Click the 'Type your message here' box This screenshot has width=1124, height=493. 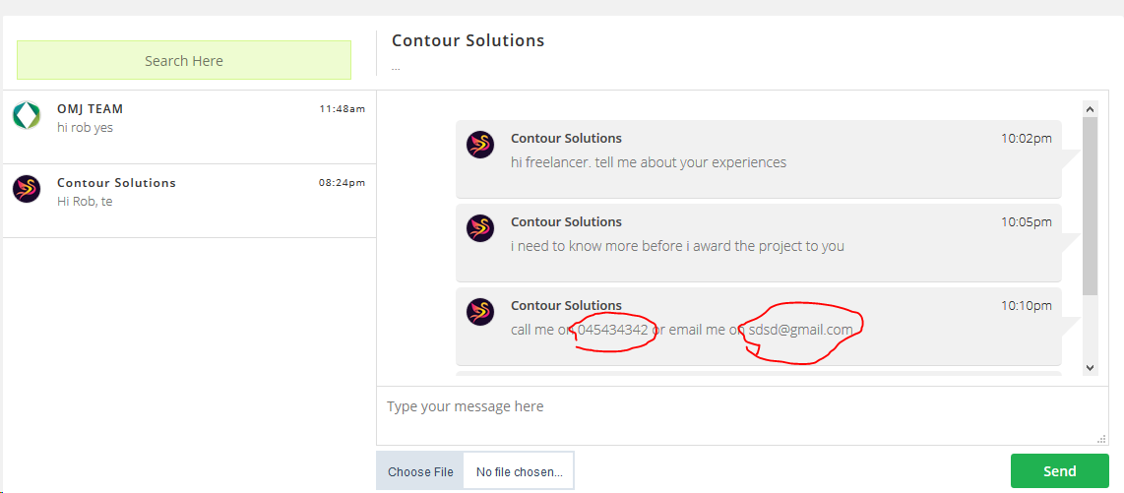[738, 414]
